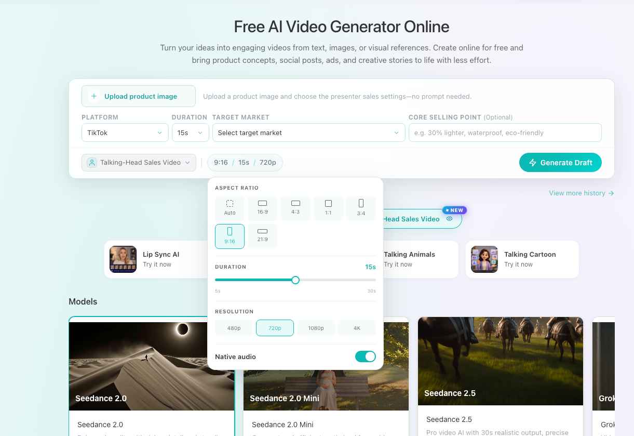634x436 pixels.
Task: Choose 480p resolution
Action: 234,328
